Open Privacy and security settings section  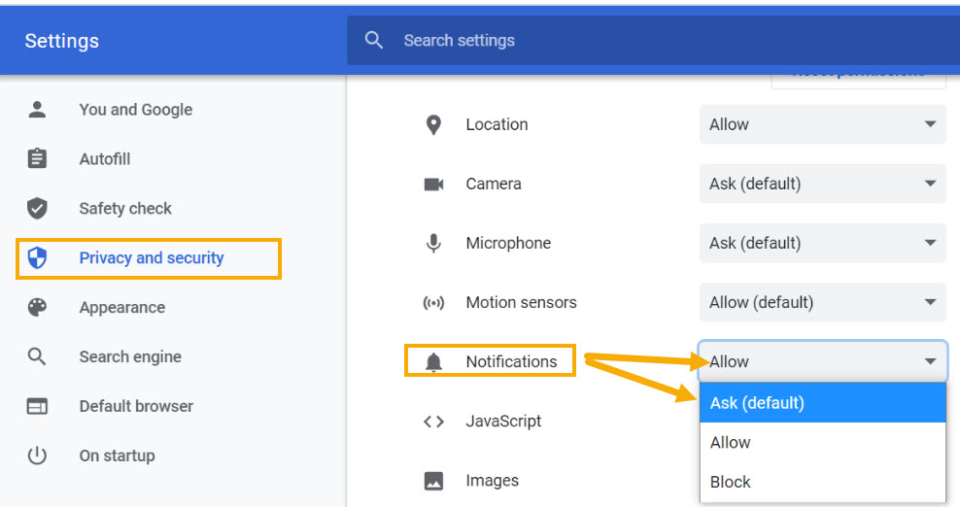151,258
